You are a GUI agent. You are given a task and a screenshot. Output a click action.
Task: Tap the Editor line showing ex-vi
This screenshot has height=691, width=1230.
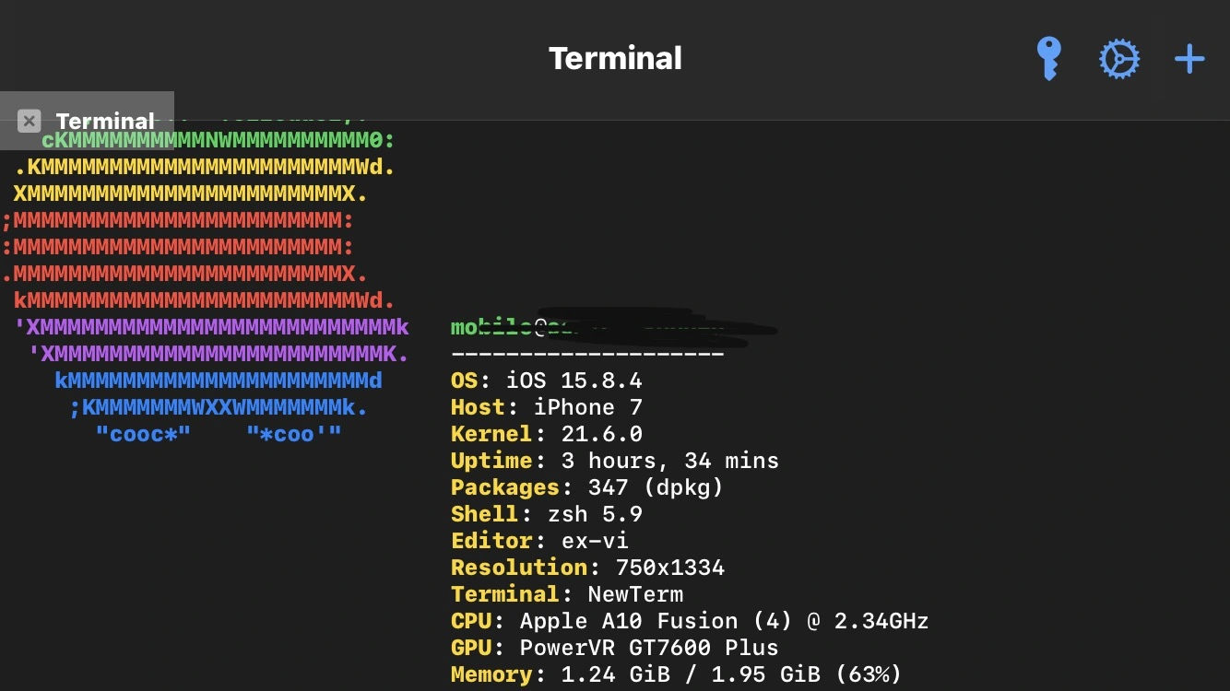(539, 541)
